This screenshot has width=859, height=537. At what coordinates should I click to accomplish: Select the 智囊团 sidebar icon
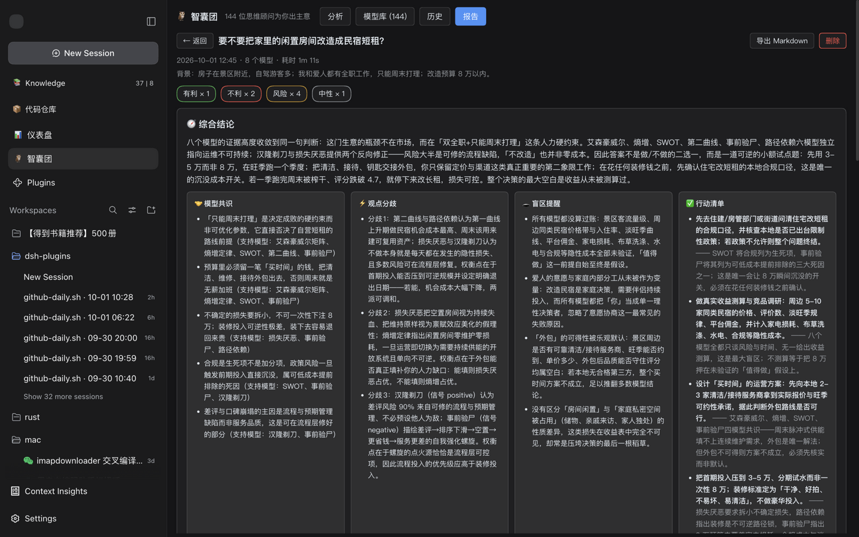(x=18, y=159)
